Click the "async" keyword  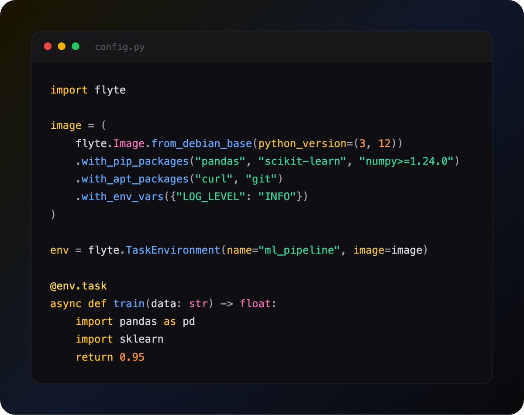66,303
